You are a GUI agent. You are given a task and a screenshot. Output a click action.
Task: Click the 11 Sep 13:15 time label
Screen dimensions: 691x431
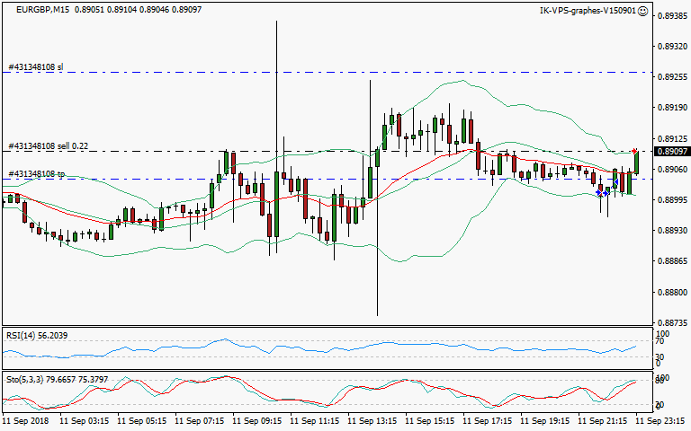tap(372, 421)
